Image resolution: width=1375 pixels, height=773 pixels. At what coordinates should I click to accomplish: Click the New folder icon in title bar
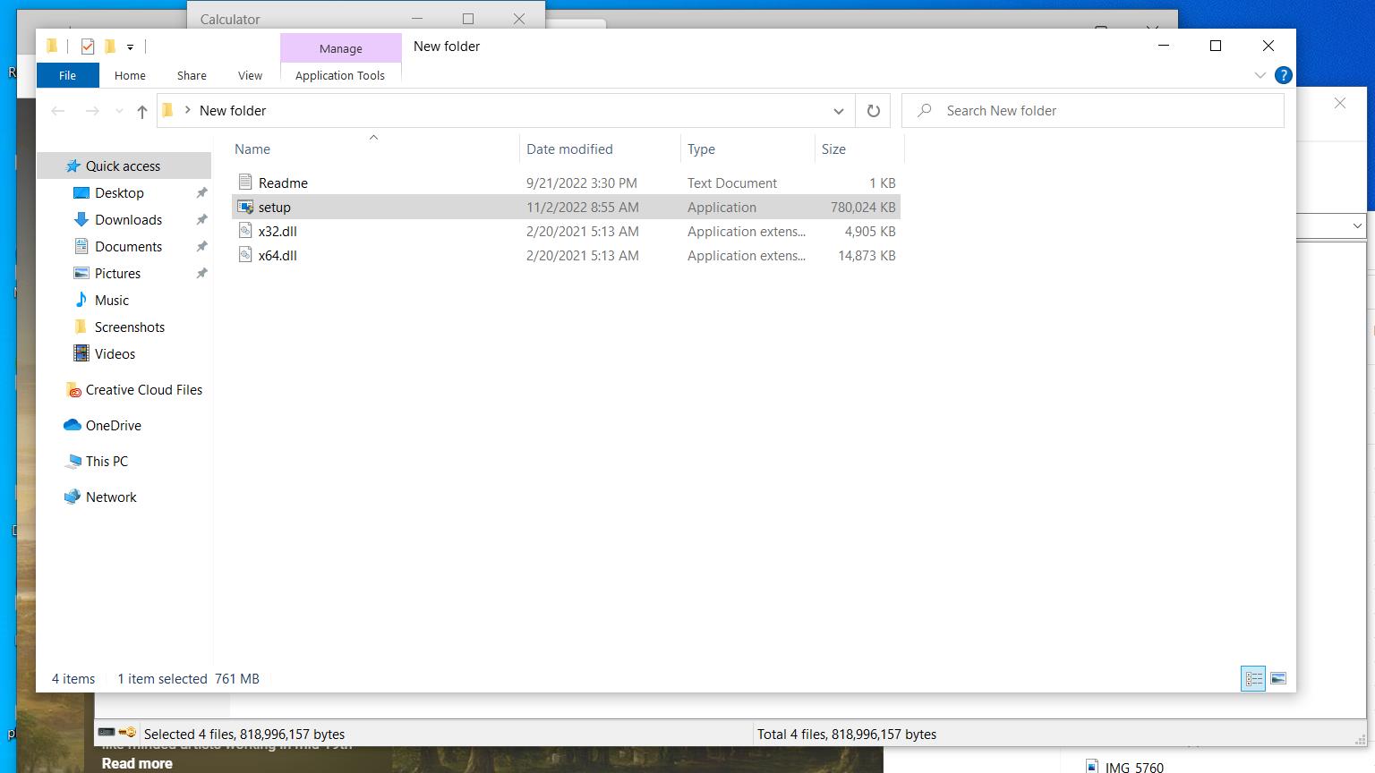click(x=110, y=47)
